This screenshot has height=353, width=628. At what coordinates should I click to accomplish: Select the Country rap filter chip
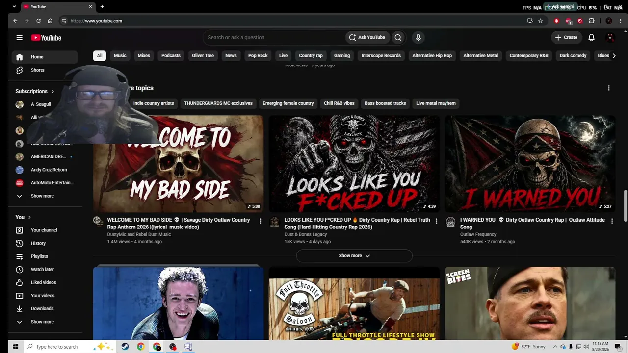click(x=311, y=56)
